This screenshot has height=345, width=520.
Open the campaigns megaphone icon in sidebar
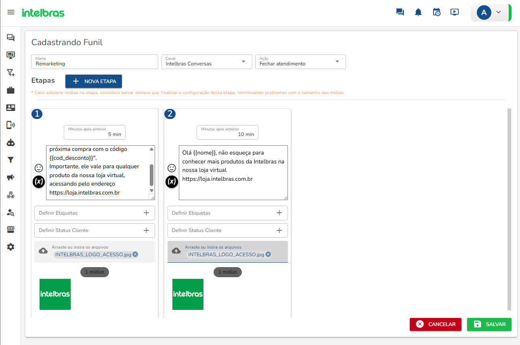click(10, 177)
